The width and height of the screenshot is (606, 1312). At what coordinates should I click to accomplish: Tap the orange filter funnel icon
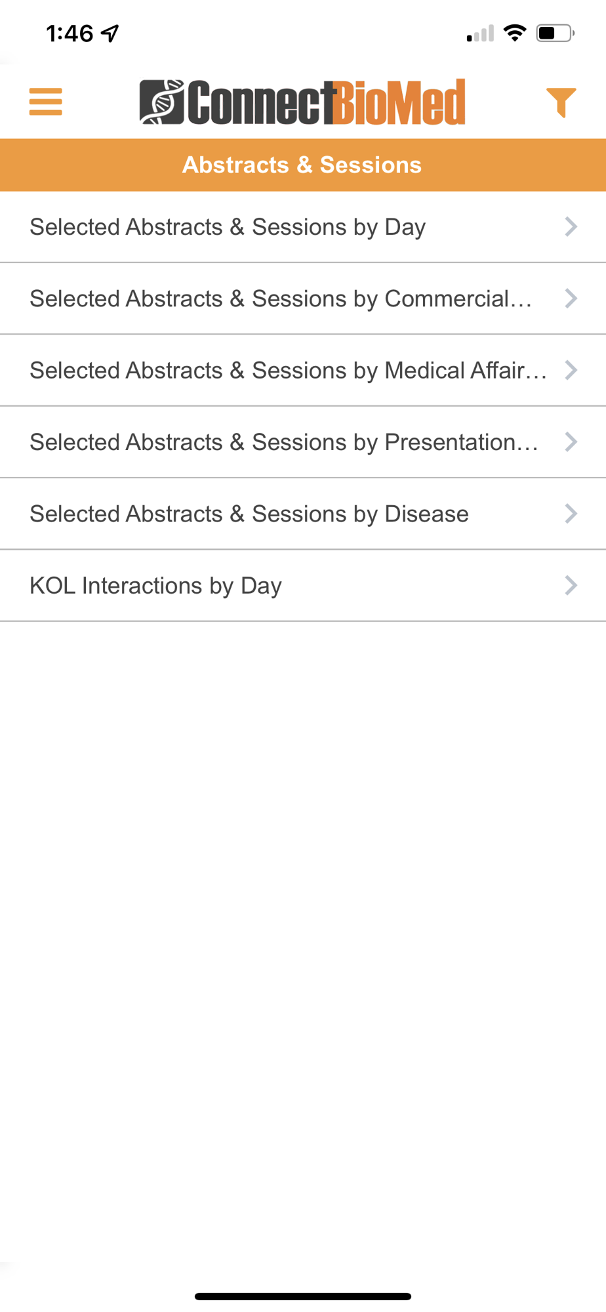click(x=561, y=102)
